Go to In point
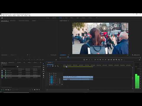Image resolution: width=142 pixels, height=106 pixels. coord(95,60)
